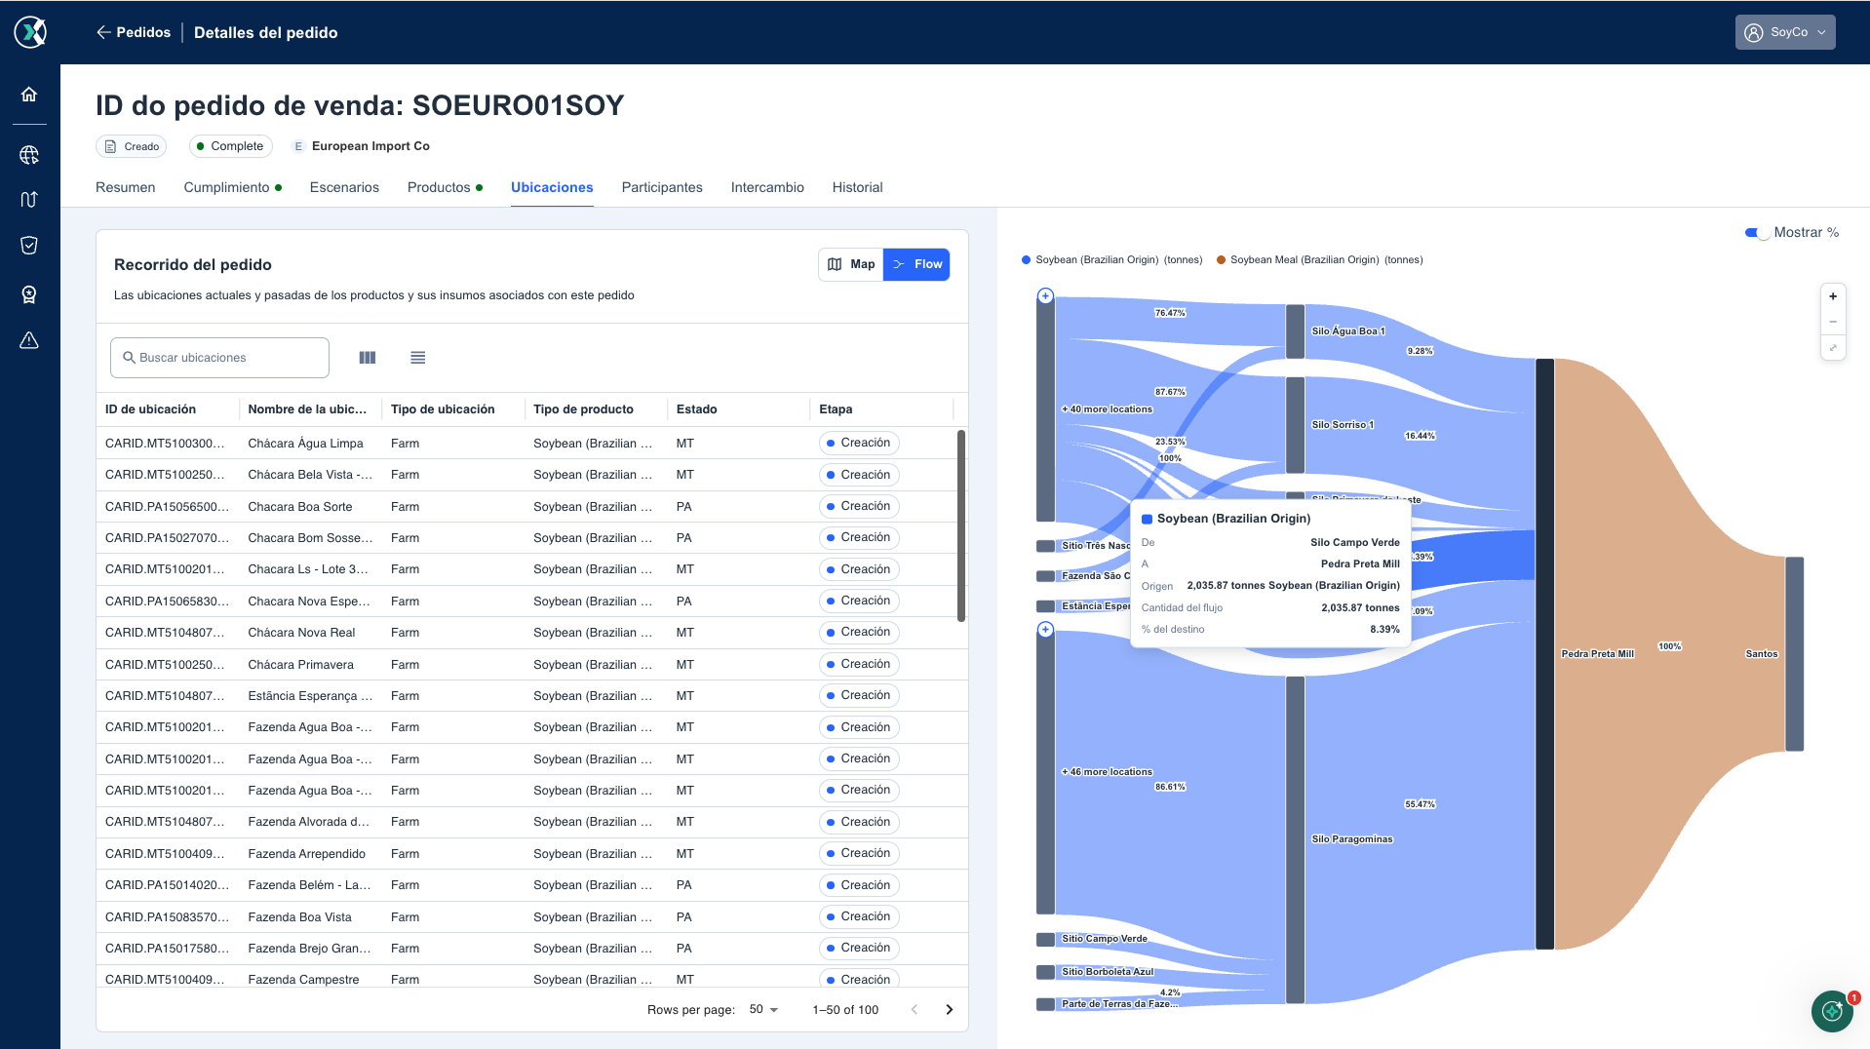
Task: Toggle Soybean (Brazilian Origin) legend series
Action: pos(1111,260)
